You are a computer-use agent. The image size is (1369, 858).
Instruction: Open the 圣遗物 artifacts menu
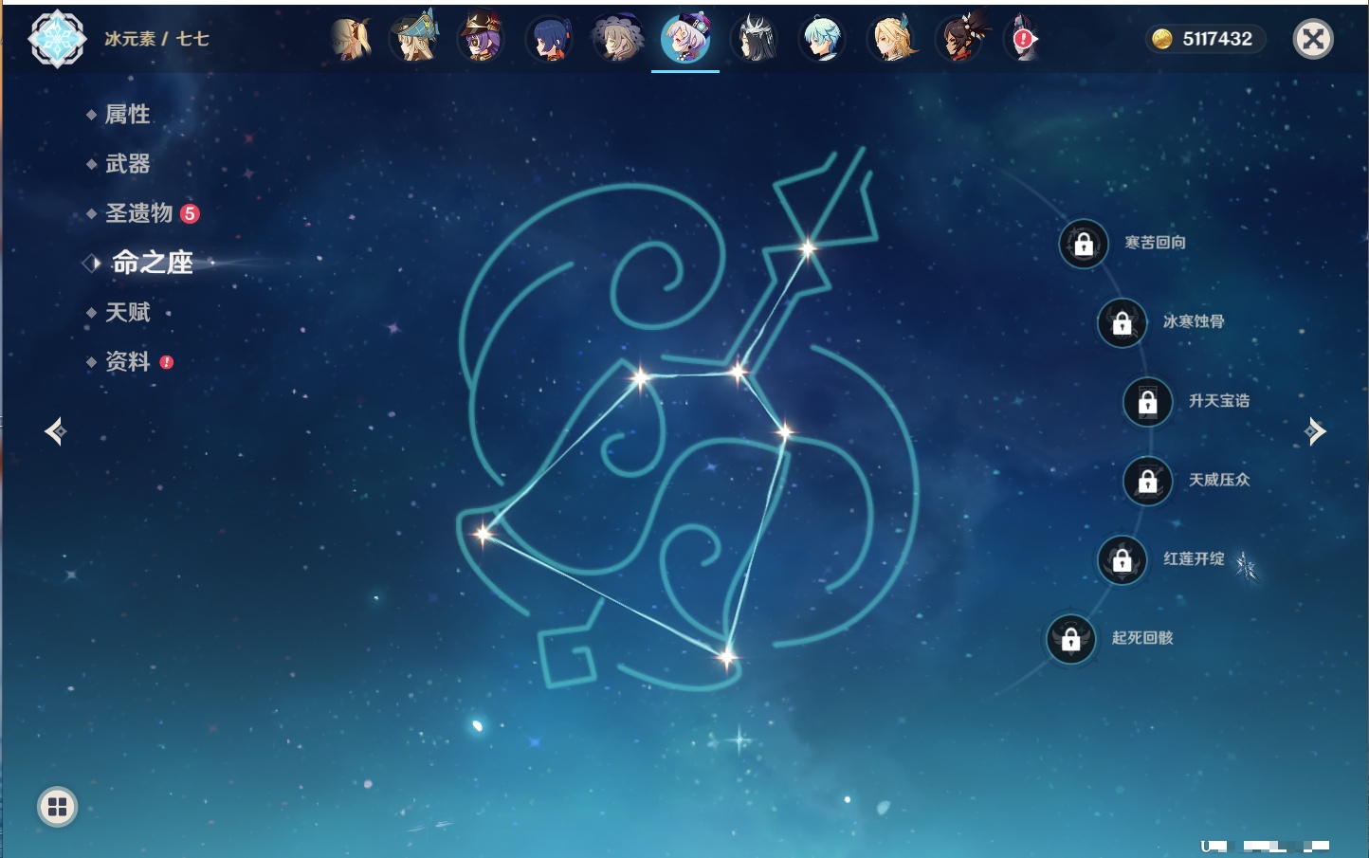coord(139,213)
